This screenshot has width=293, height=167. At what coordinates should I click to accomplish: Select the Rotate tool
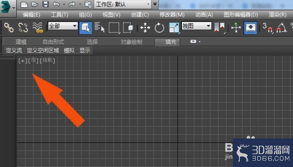[160, 28]
